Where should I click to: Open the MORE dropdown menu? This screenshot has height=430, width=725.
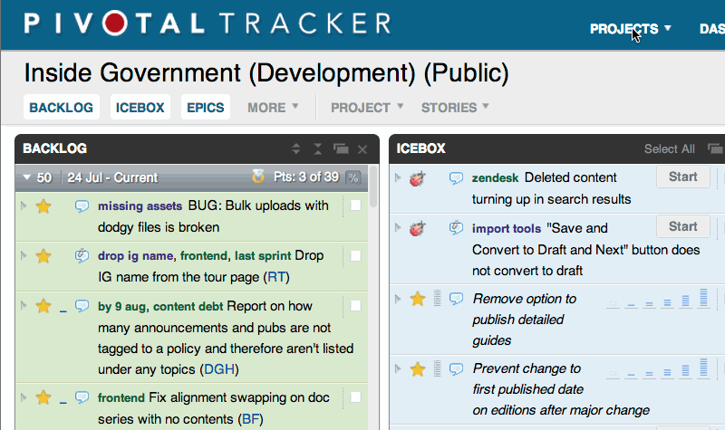pos(273,108)
